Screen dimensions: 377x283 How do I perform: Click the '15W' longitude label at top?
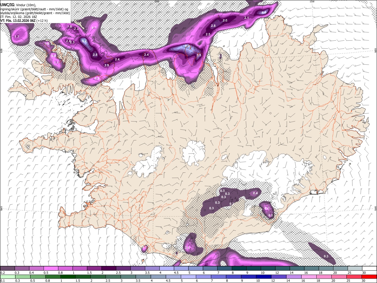pyautogui.click(x=312, y=1)
